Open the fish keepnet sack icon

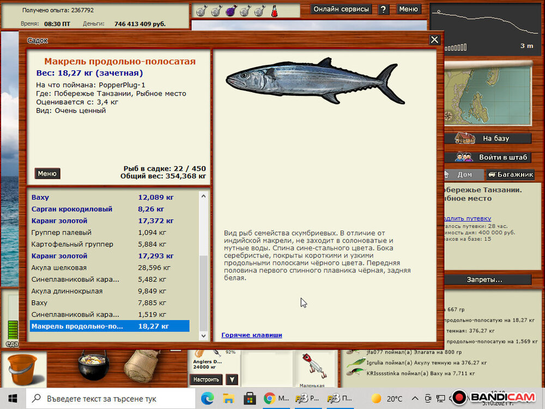141,366
